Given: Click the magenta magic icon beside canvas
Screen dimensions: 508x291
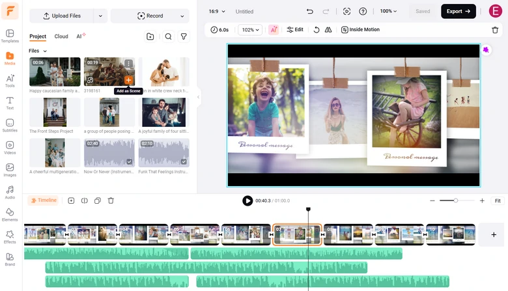Looking at the screenshot, I should [x=486, y=50].
